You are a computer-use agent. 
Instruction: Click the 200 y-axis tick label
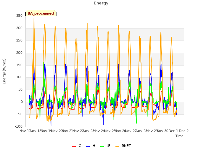[x=19, y=53]
